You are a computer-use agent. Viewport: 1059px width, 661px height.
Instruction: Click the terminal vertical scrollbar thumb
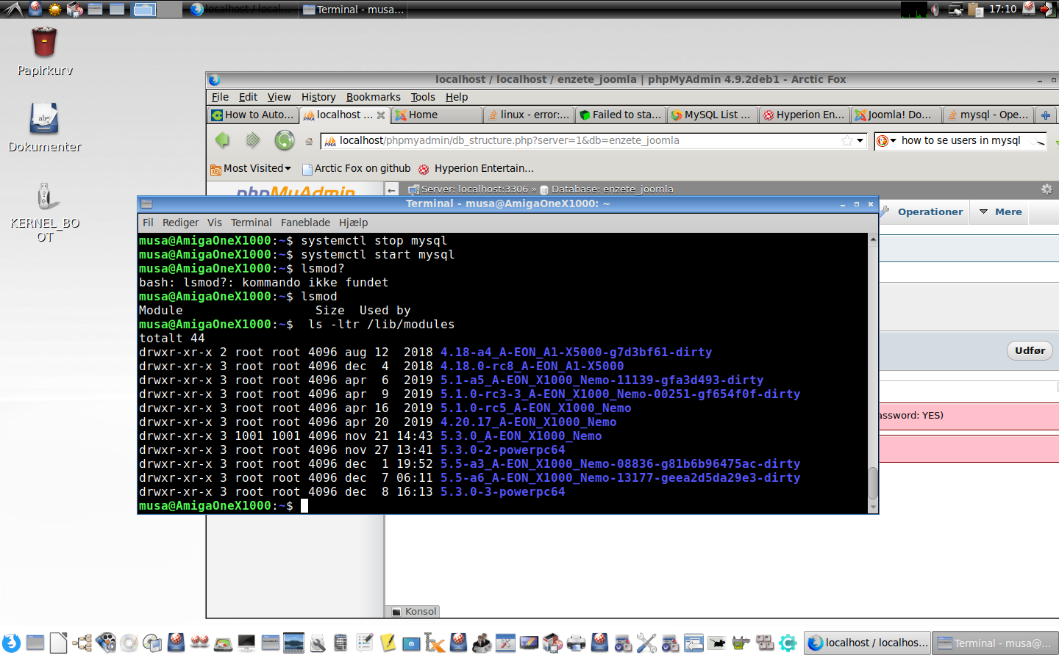click(873, 483)
